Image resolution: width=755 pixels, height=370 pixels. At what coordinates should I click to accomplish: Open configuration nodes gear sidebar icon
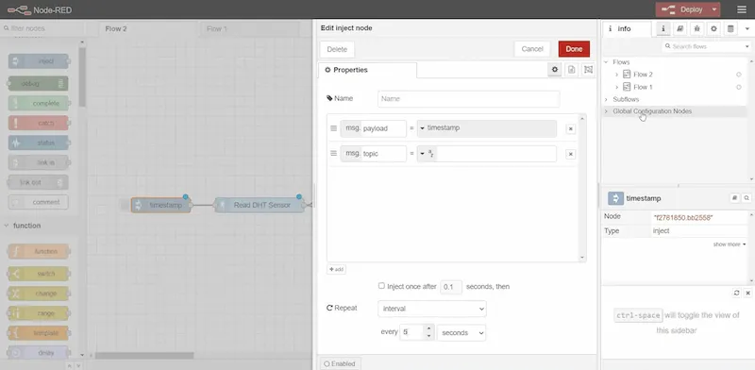[713, 29]
